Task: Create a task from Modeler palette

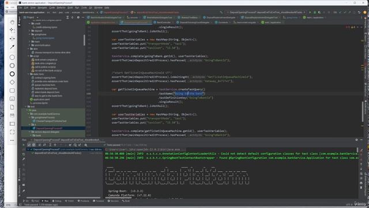Action: point(12,91)
